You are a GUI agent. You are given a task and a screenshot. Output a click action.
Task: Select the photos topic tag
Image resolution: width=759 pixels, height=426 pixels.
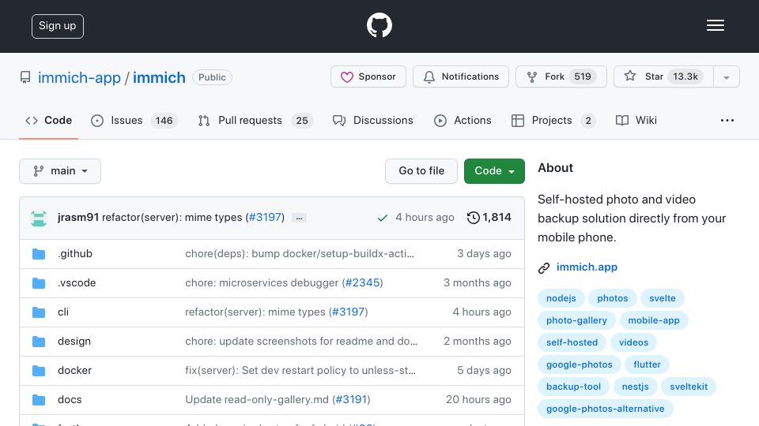(612, 298)
